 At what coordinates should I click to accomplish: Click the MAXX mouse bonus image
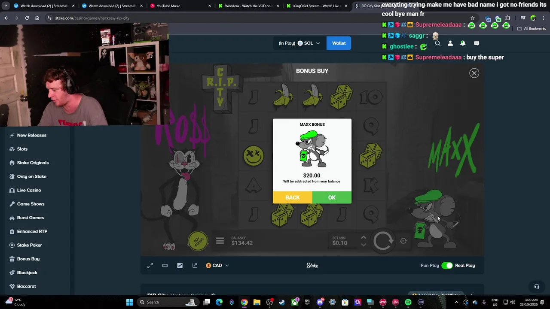coord(312,149)
